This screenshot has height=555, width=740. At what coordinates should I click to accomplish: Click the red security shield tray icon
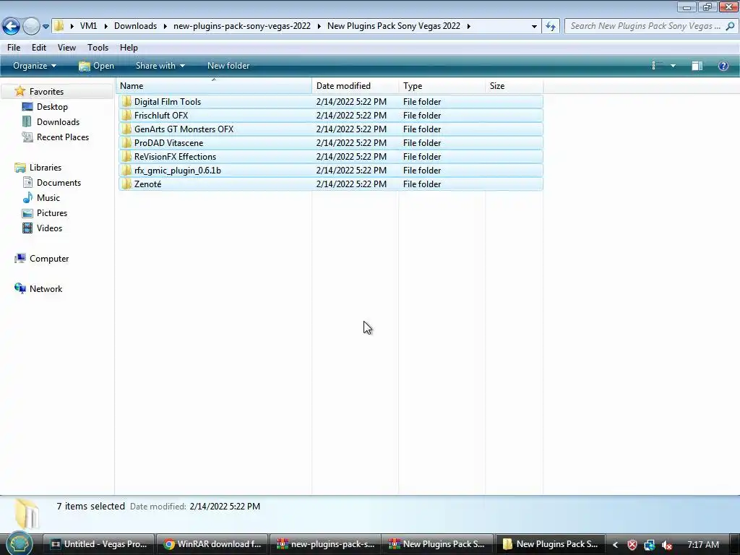click(632, 545)
